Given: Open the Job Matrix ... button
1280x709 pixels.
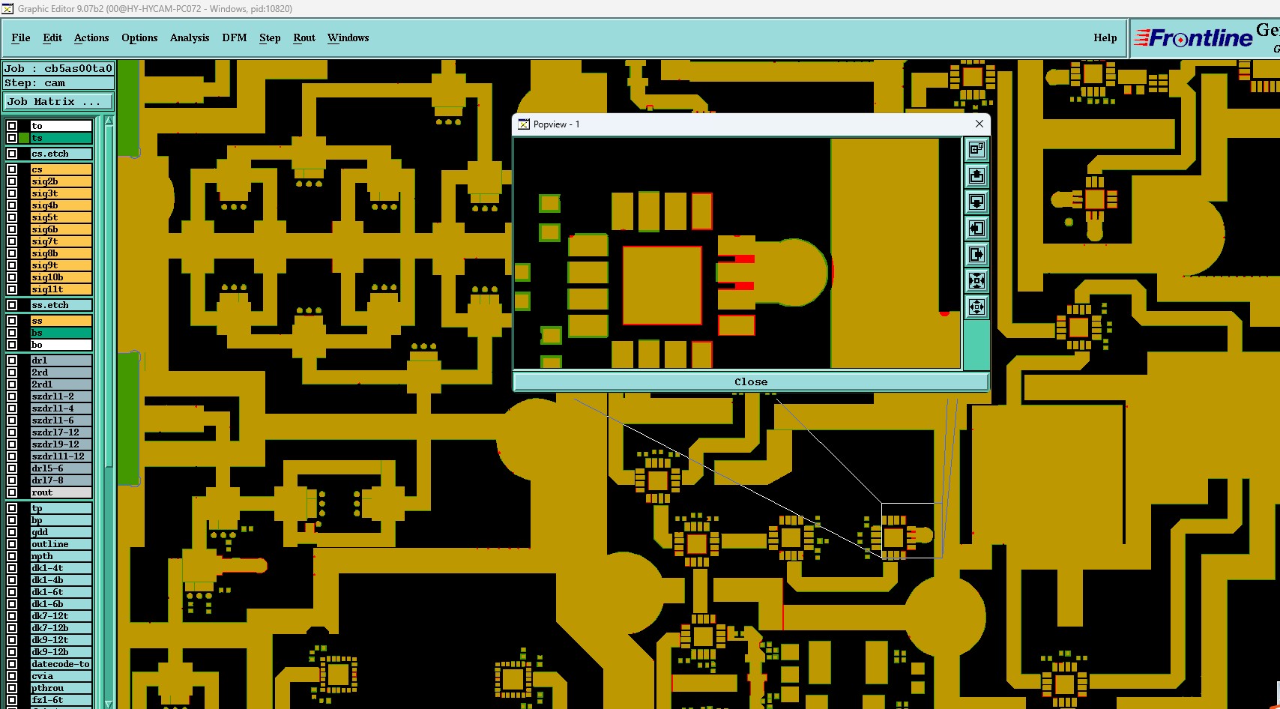Looking at the screenshot, I should coord(59,101).
